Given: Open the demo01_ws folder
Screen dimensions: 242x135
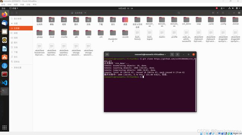Looking at the screenshot, I should (149, 22).
